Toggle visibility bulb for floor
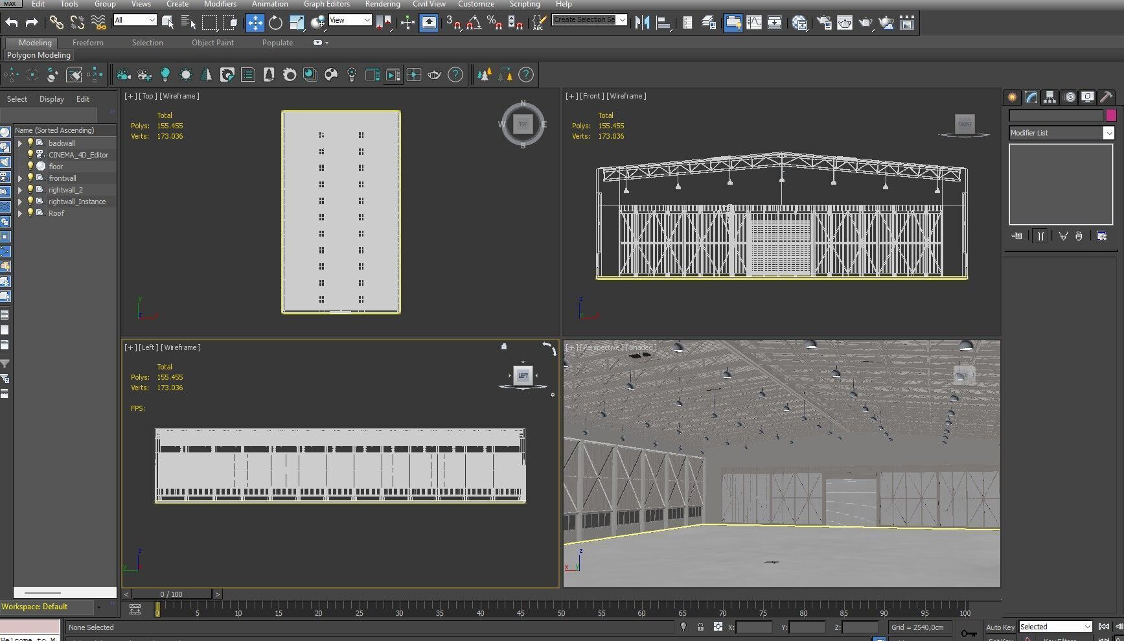1124x641 pixels. [x=30, y=166]
